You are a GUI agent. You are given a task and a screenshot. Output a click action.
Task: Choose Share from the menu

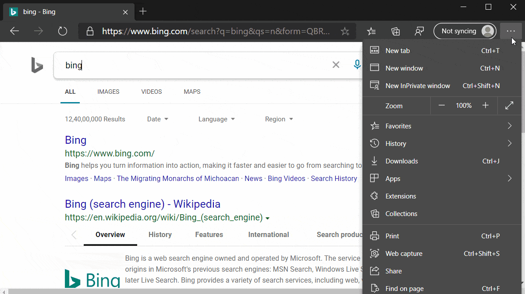(442, 271)
